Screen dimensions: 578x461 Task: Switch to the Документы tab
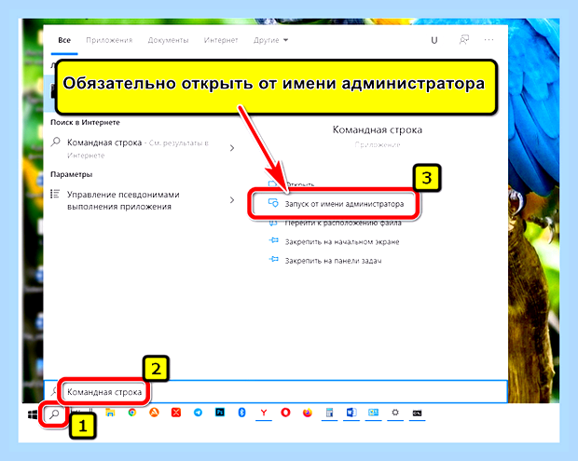168,40
